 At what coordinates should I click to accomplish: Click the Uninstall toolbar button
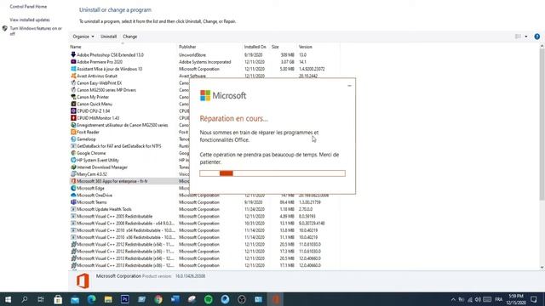[x=108, y=37]
